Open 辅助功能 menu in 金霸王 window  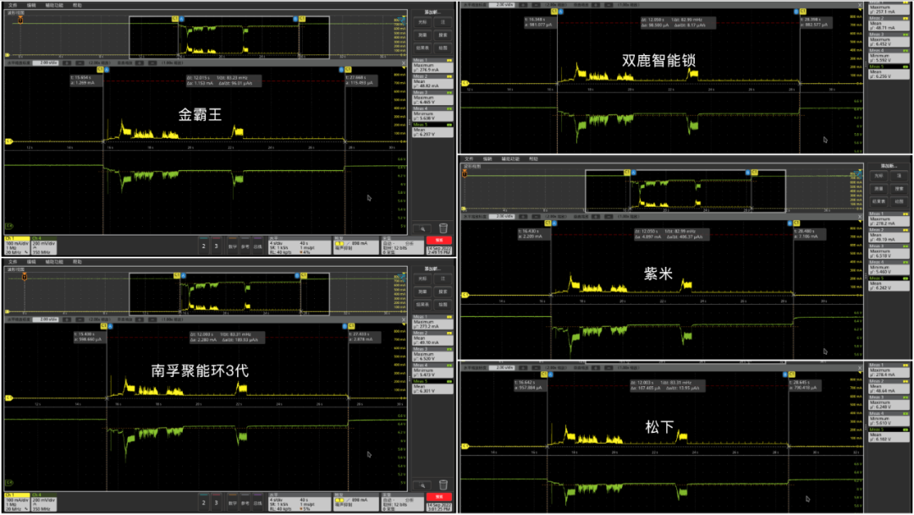54,5
